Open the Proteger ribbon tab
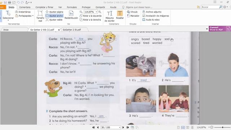The height and width of the screenshot is (130, 231). (86, 7)
